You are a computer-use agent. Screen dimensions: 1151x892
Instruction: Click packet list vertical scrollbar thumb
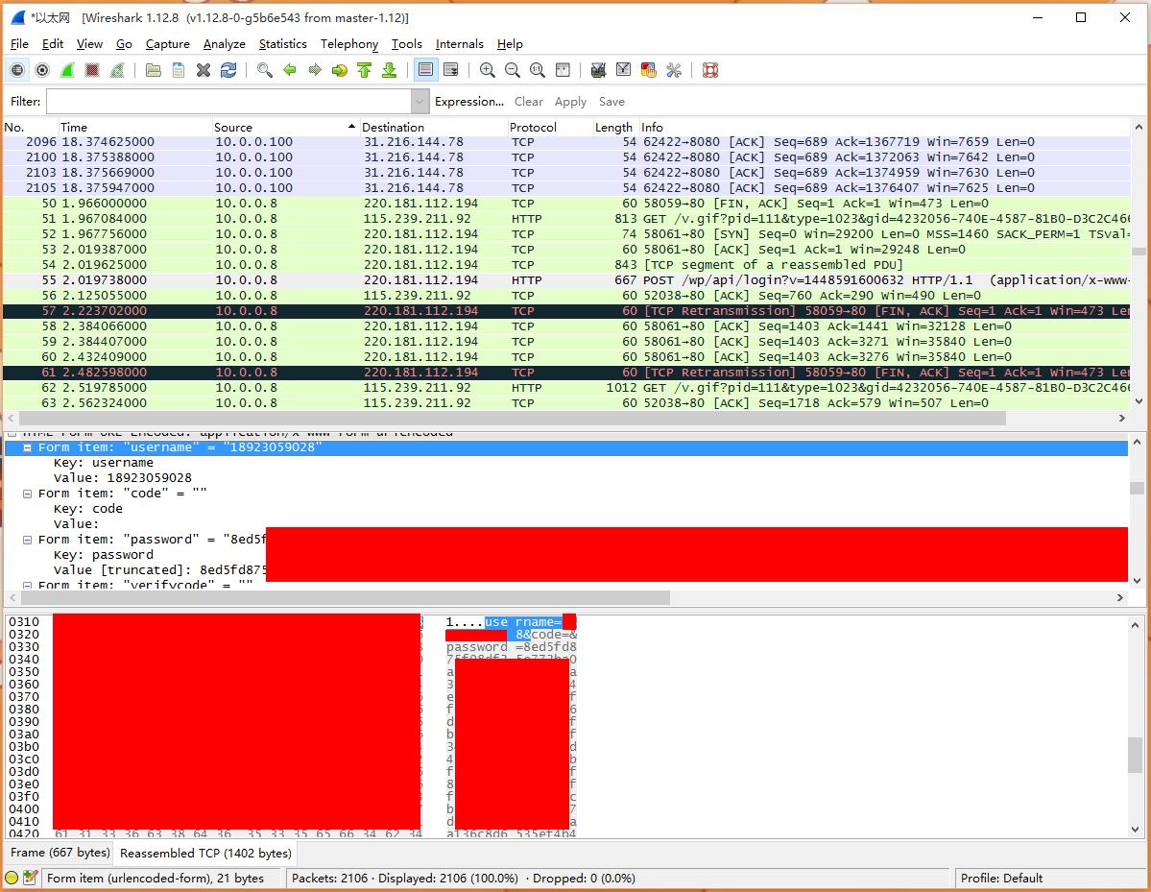tap(1139, 251)
